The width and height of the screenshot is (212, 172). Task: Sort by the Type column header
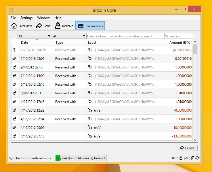click(x=70, y=43)
